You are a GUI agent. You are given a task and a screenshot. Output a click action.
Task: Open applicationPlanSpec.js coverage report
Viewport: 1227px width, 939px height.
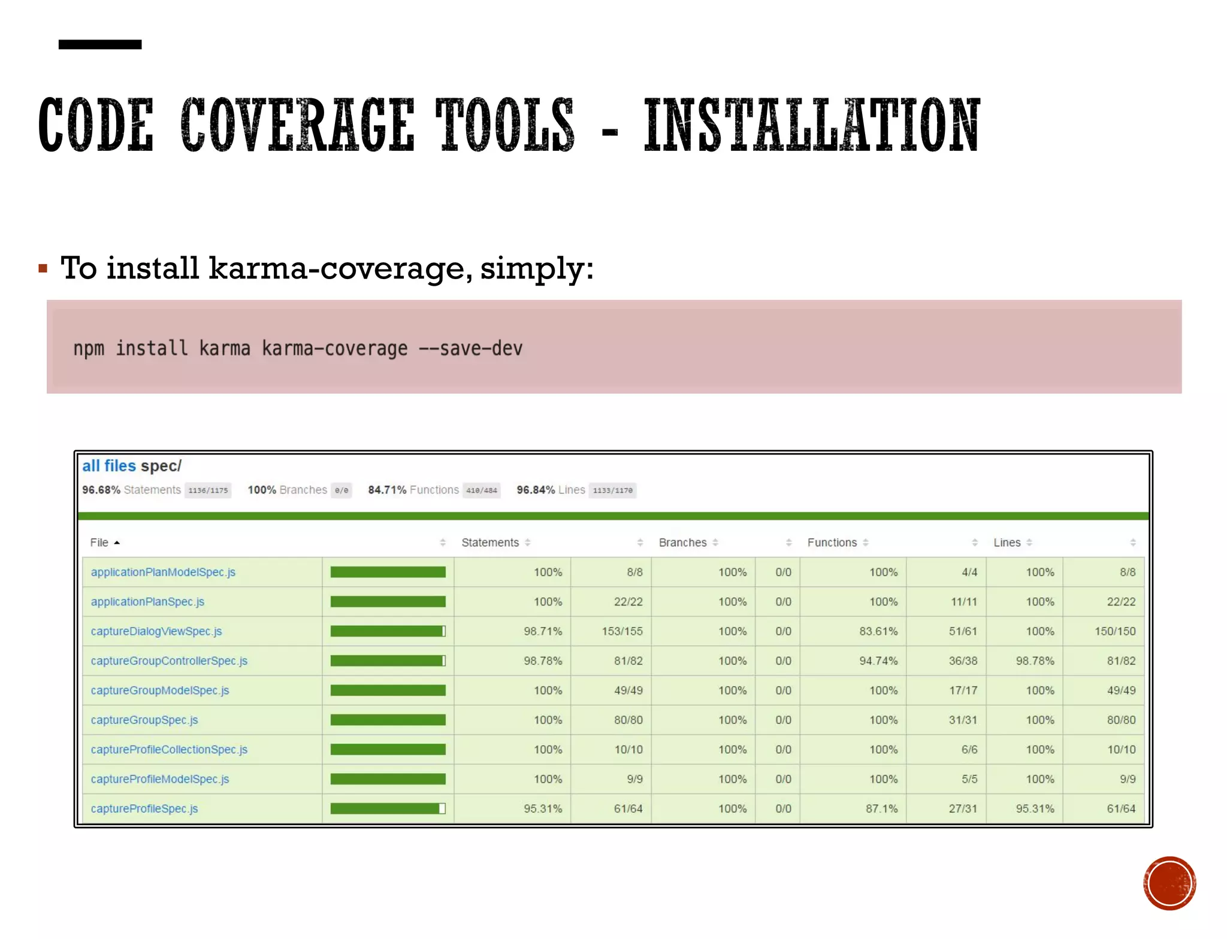pos(147,601)
